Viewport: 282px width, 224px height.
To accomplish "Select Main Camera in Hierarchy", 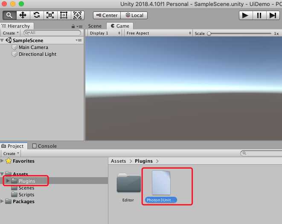I will click(33, 47).
